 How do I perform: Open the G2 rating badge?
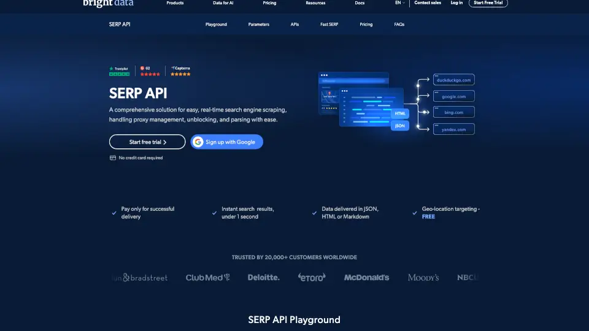150,71
